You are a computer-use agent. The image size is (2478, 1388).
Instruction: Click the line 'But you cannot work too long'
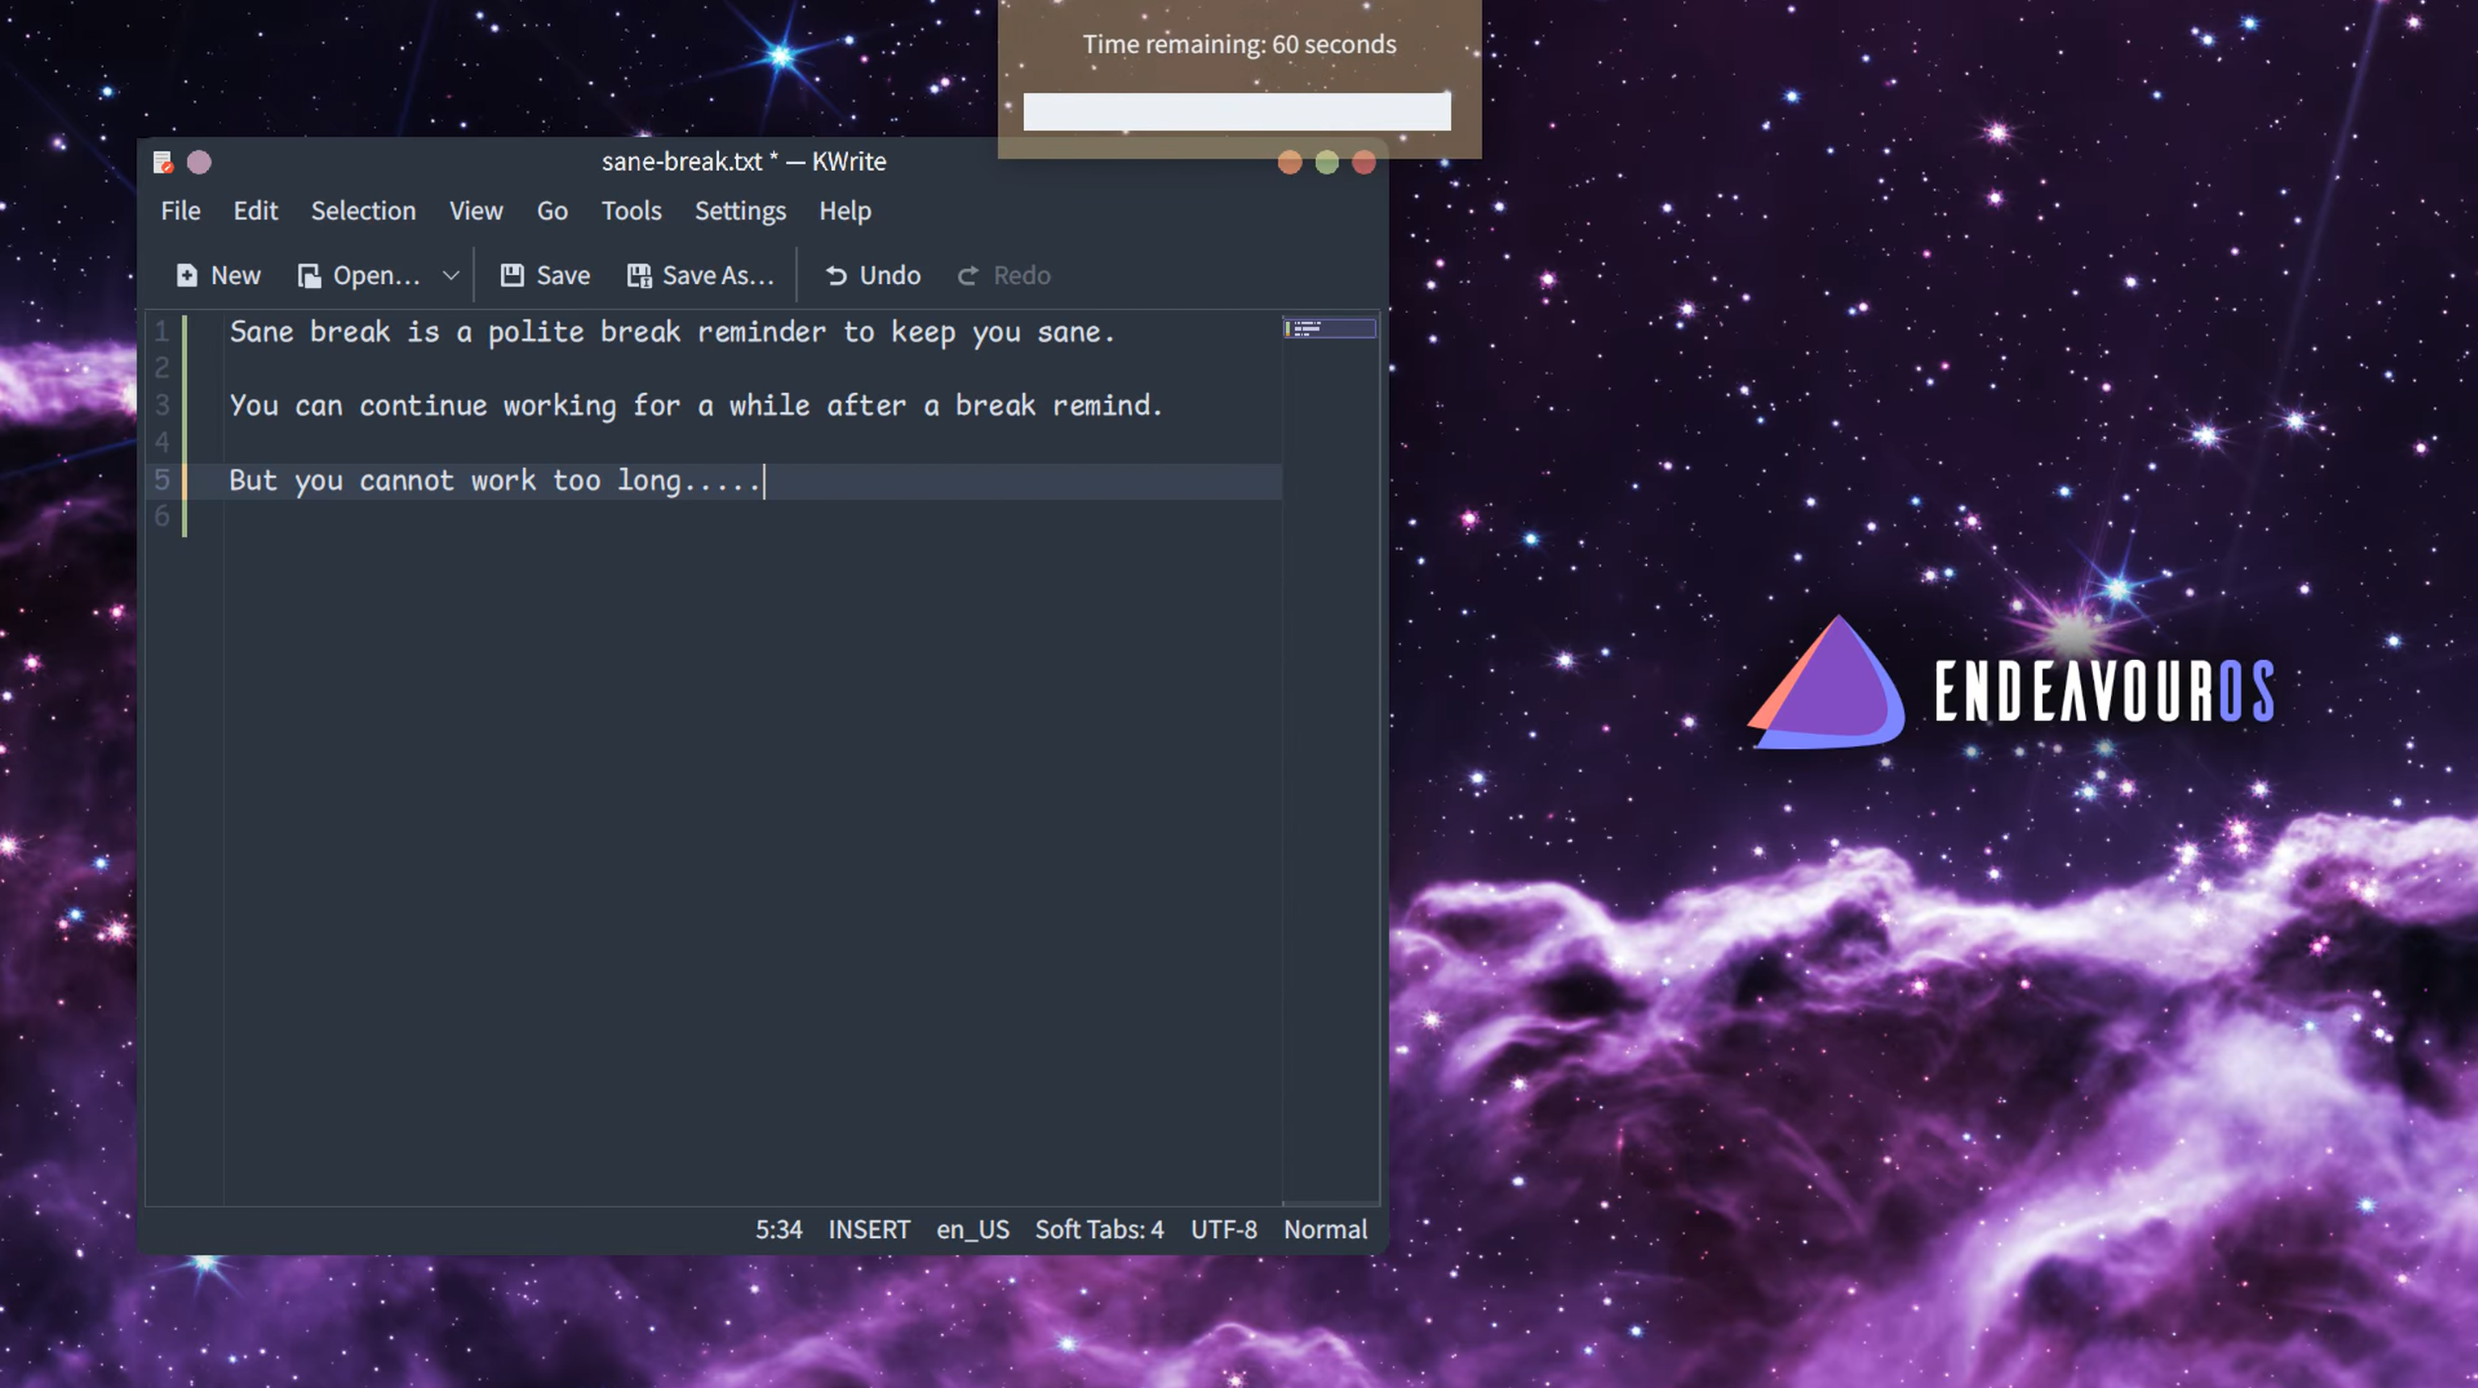(x=495, y=480)
